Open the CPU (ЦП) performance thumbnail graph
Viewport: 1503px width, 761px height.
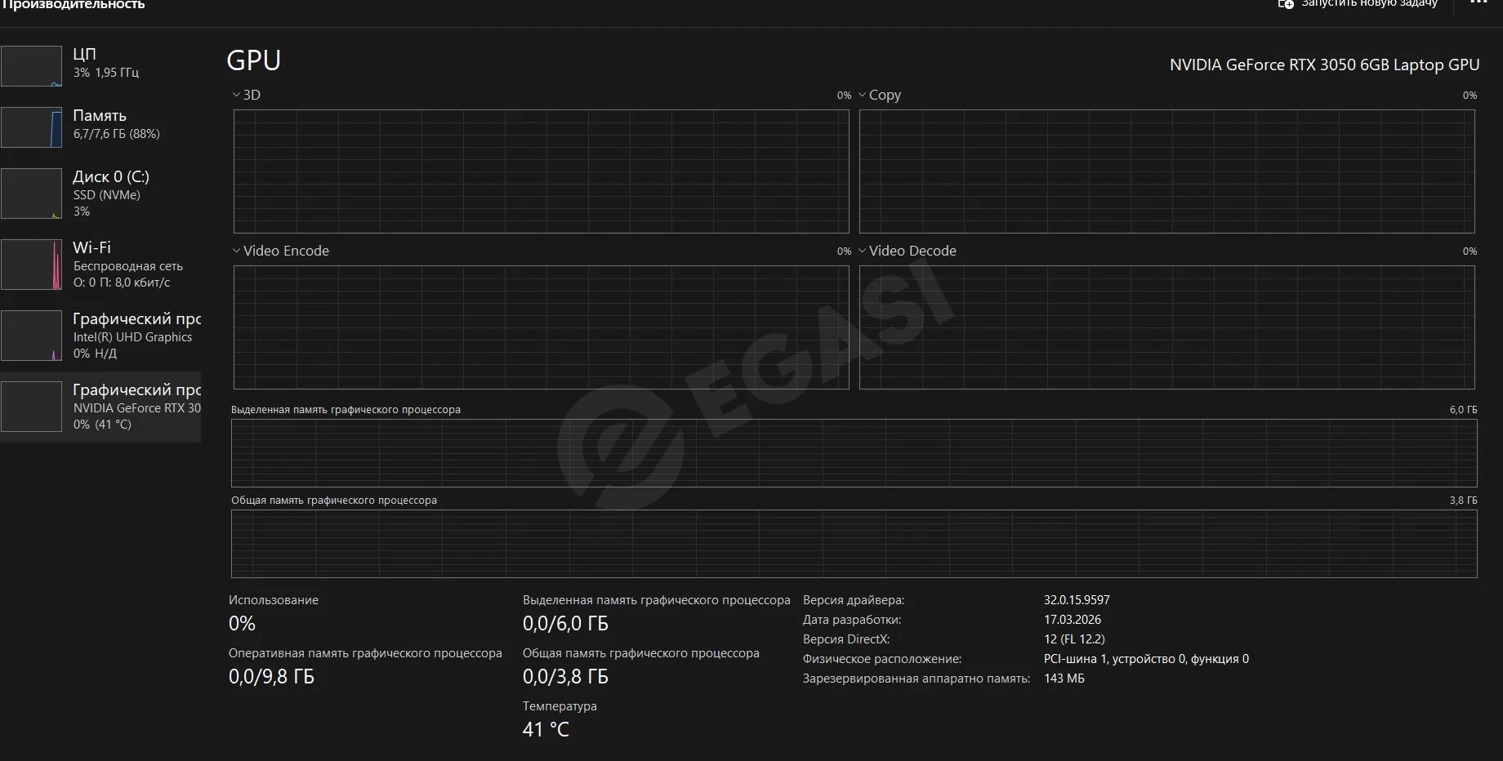[31, 66]
